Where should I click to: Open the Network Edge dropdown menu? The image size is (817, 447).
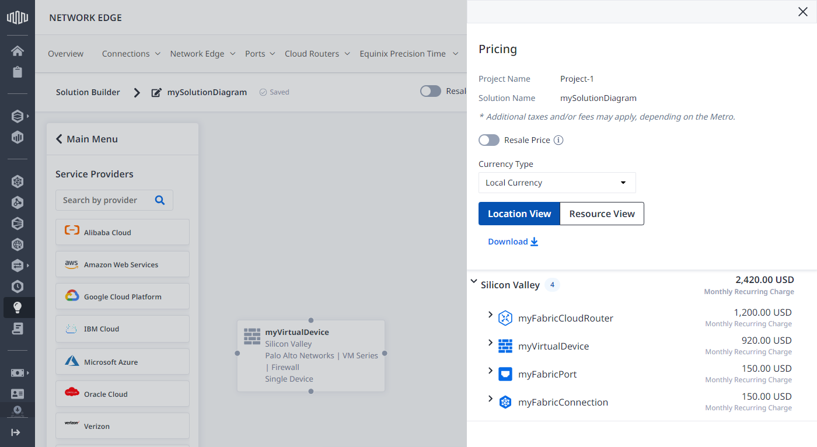pos(203,54)
